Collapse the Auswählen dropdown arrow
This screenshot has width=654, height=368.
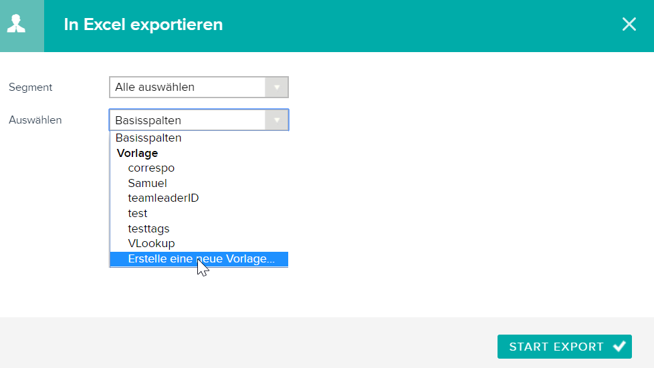[x=277, y=120]
